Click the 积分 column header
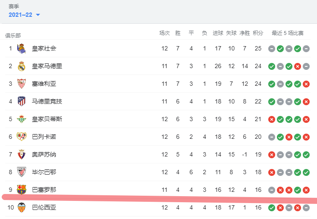Image resolution: width=317 pixels, height=219 pixels. [x=258, y=33]
